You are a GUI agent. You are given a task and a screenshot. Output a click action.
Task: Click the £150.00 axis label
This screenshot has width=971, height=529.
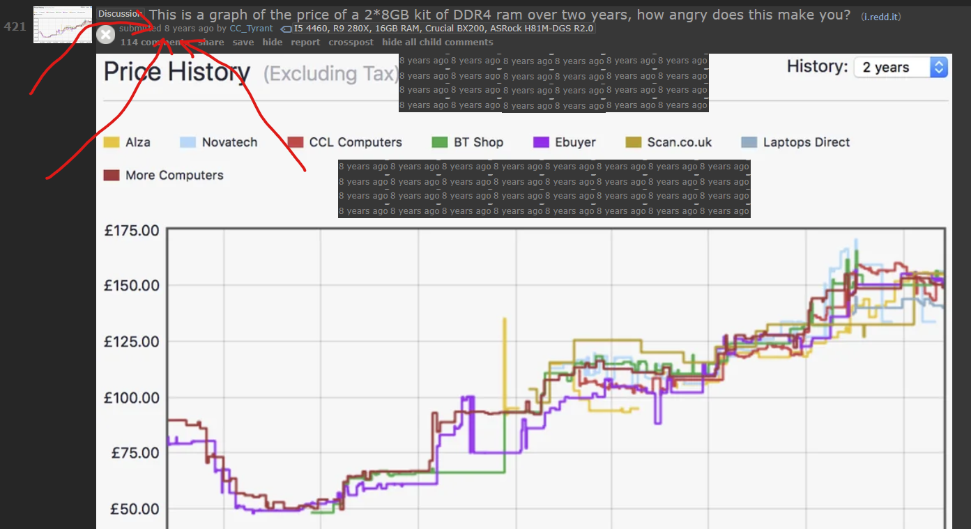click(x=132, y=286)
